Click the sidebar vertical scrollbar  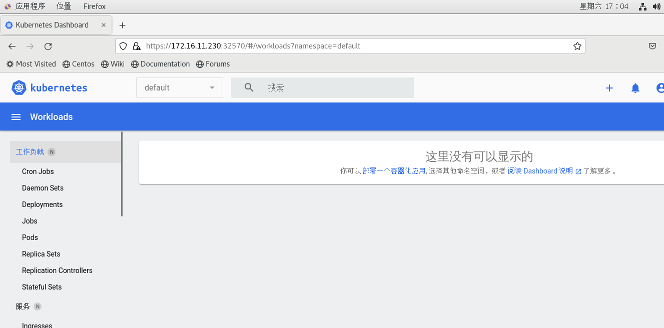122,174
